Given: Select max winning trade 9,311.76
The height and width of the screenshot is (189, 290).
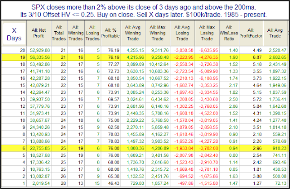Looking at the screenshot, I should (x=160, y=50).
